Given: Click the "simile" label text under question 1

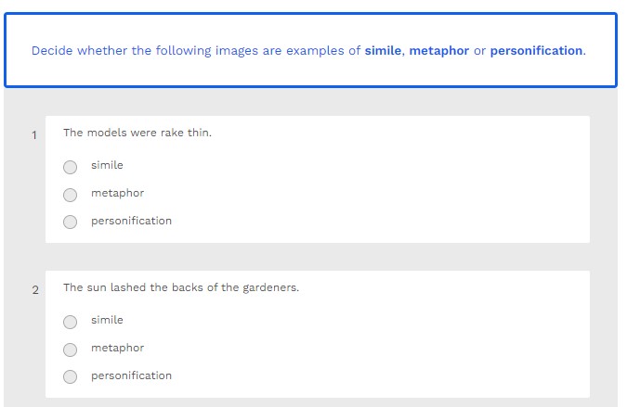Looking at the screenshot, I should click(x=107, y=165).
